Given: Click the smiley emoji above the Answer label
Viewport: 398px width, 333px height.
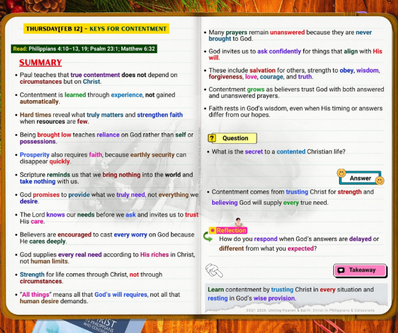Looking at the screenshot, I should (341, 173).
